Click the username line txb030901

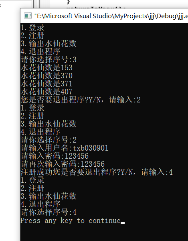(x=65, y=148)
